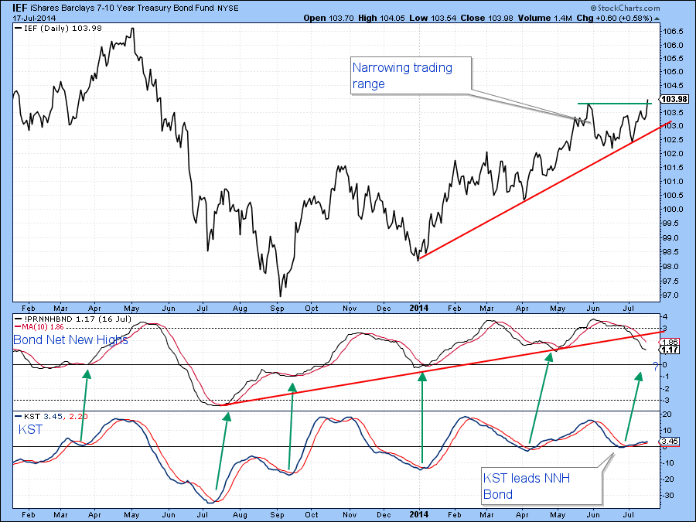Click the up-arrow icon beside the Chg percentage
Viewport: 696px width, 522px height.
pos(657,19)
